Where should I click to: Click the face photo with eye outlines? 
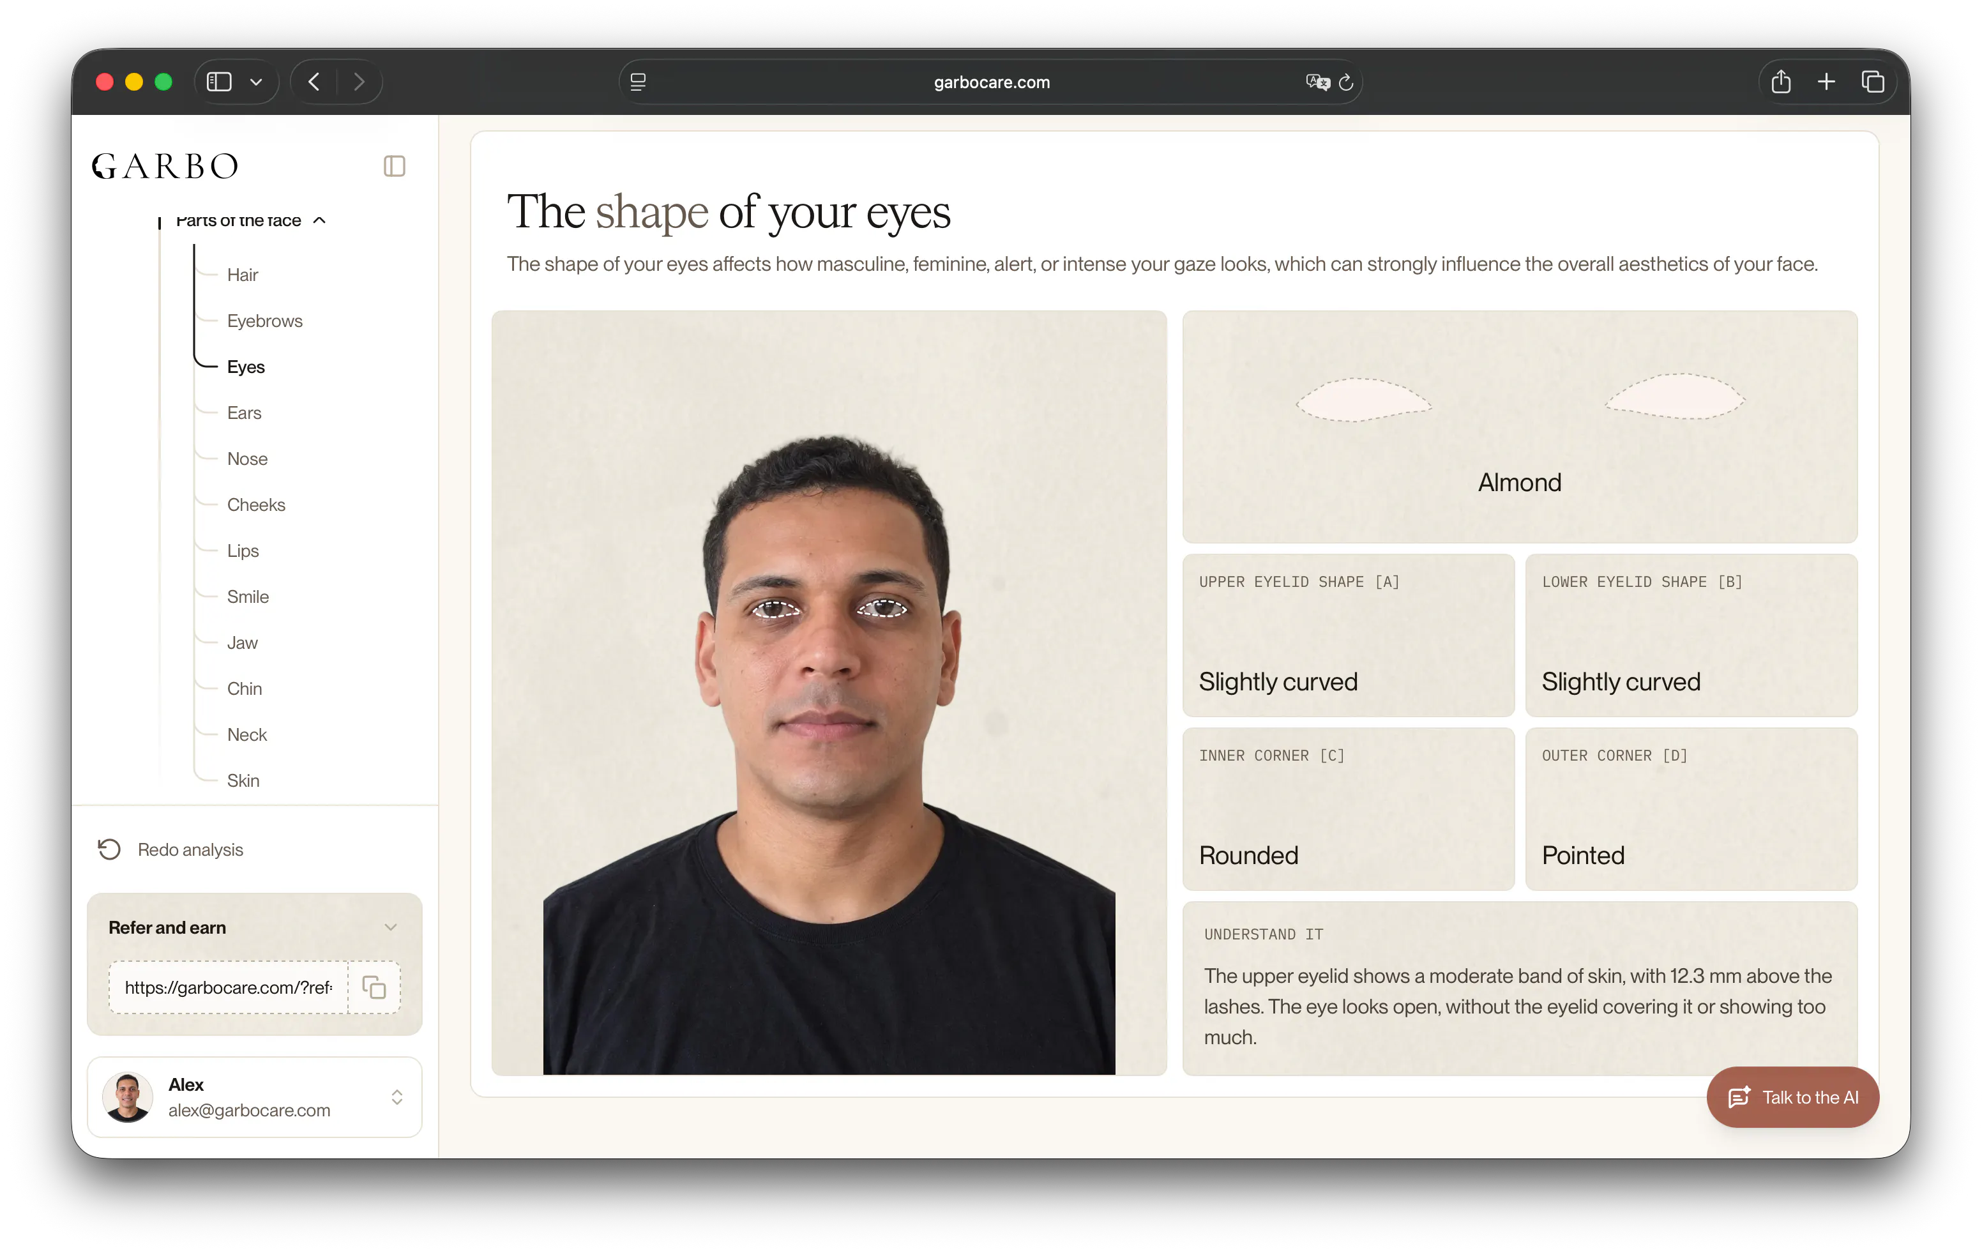(x=829, y=692)
